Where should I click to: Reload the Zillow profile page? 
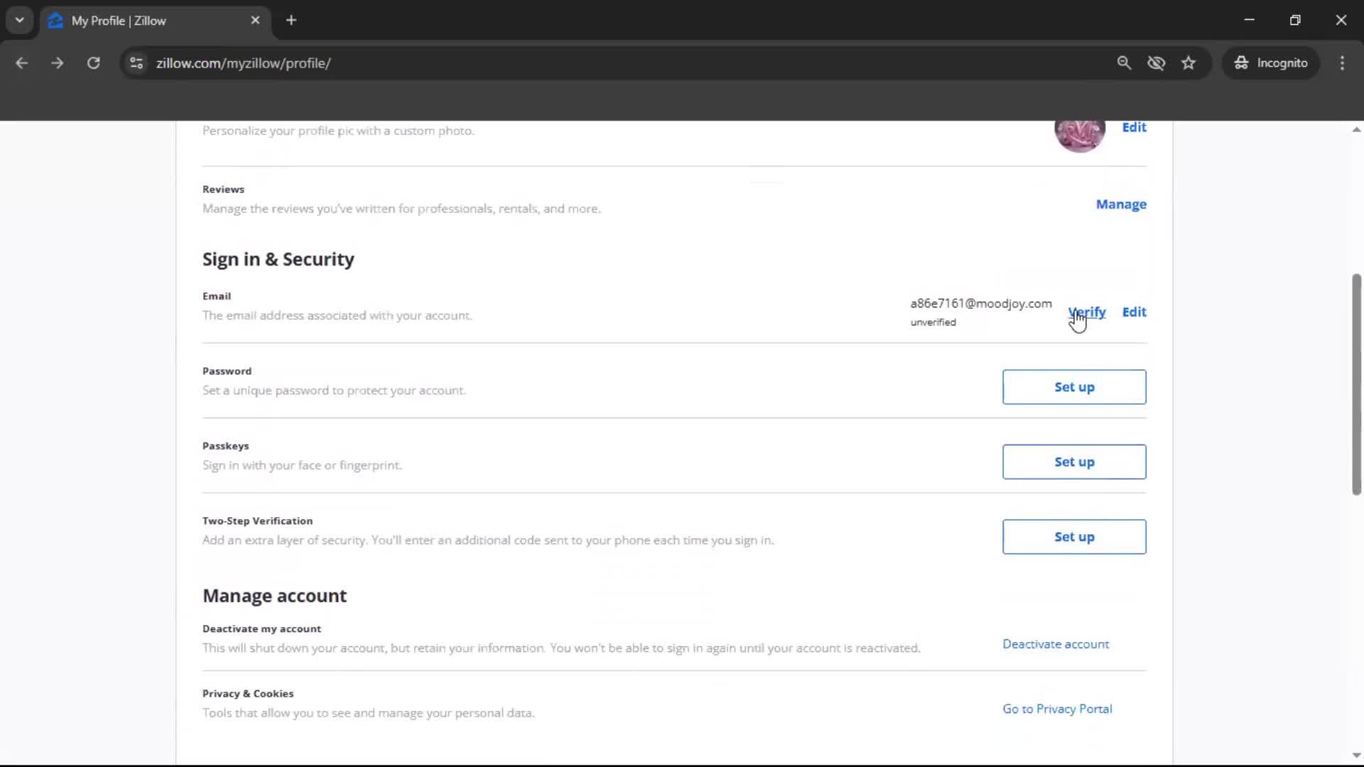point(93,62)
